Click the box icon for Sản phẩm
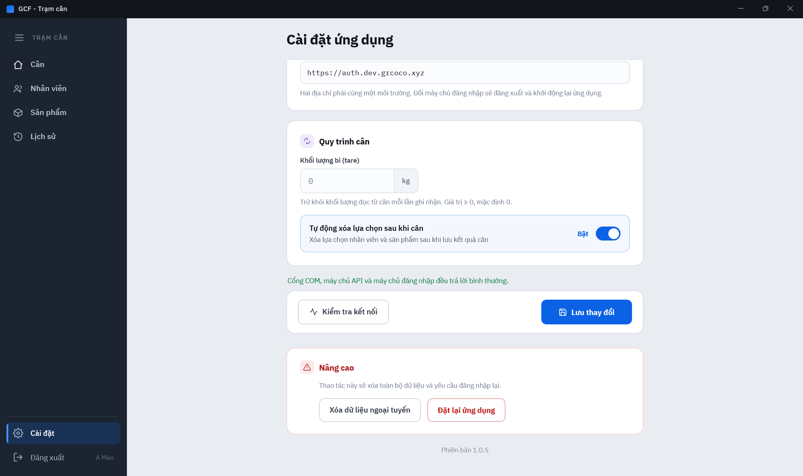The height and width of the screenshot is (476, 803). point(18,113)
